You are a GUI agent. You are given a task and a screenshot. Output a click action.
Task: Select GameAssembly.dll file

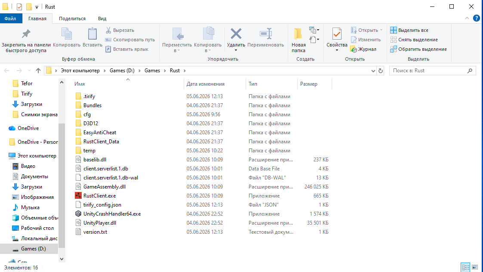point(105,187)
